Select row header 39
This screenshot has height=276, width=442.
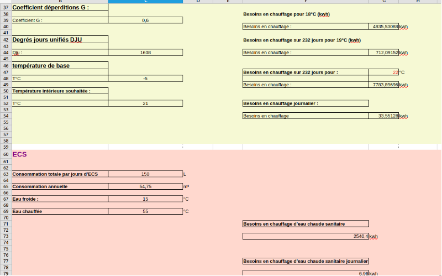6,20
